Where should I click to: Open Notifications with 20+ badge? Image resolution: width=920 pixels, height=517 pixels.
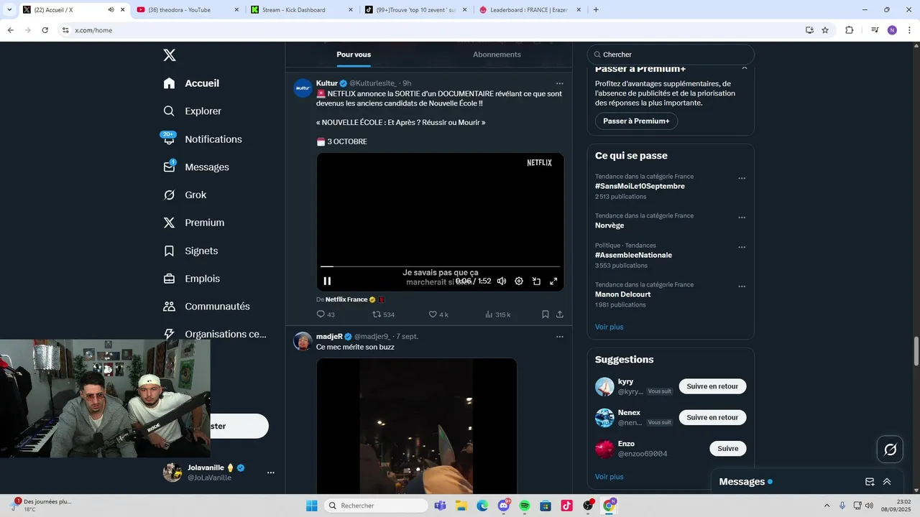(x=203, y=139)
